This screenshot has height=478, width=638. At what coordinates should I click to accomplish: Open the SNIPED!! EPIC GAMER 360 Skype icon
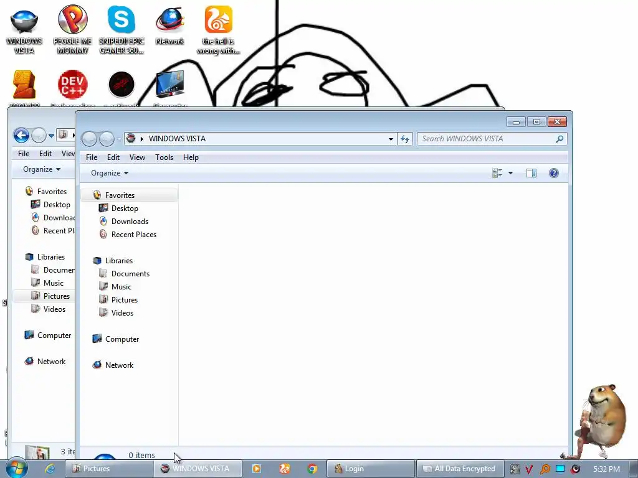click(121, 30)
